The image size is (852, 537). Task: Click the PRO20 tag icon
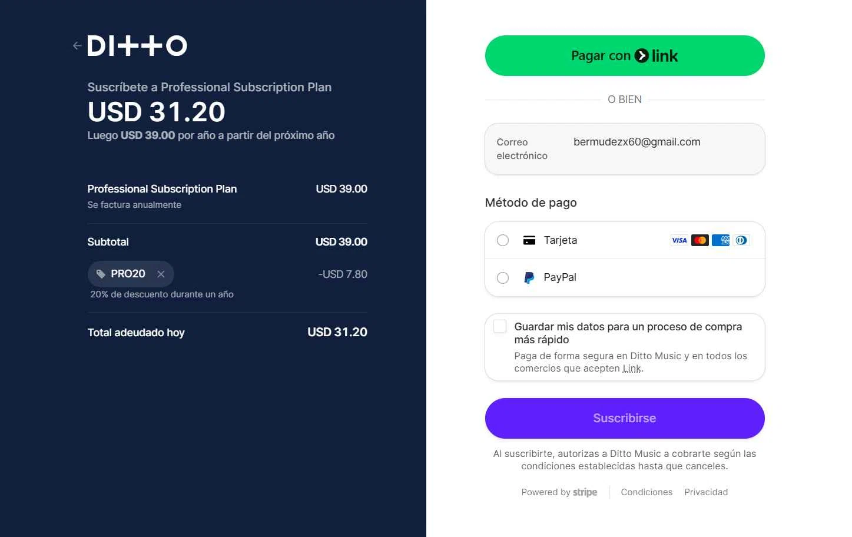pos(101,274)
